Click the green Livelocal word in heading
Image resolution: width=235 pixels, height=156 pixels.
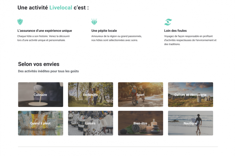point(61,7)
